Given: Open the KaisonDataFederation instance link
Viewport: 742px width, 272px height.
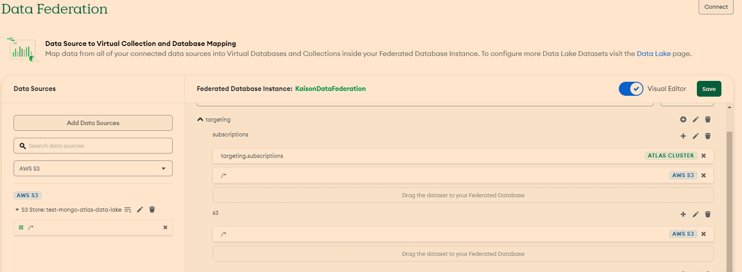Looking at the screenshot, I should (x=330, y=89).
